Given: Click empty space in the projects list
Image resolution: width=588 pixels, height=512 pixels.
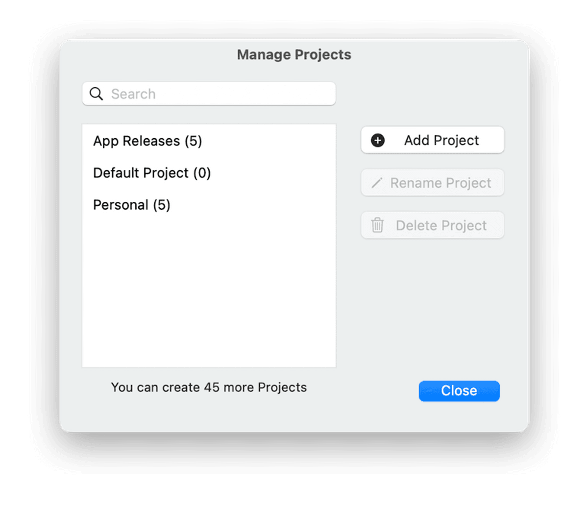Looking at the screenshot, I should pyautogui.click(x=209, y=294).
